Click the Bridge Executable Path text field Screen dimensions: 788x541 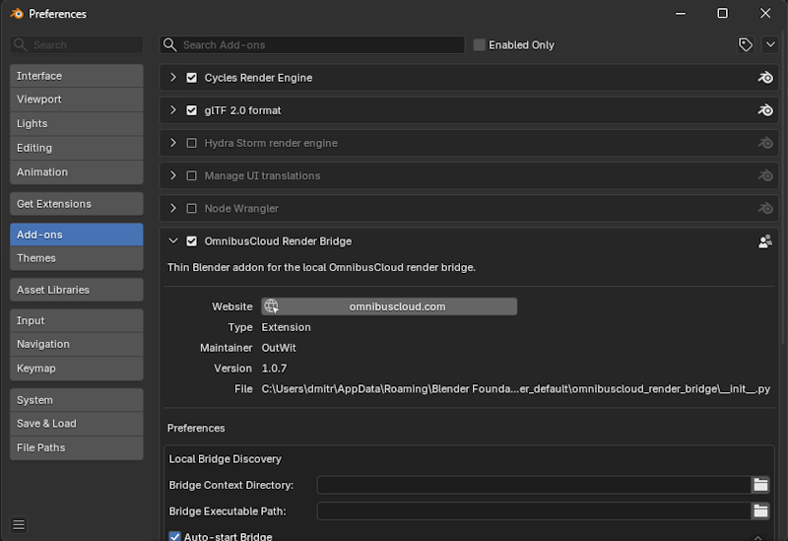tap(534, 511)
